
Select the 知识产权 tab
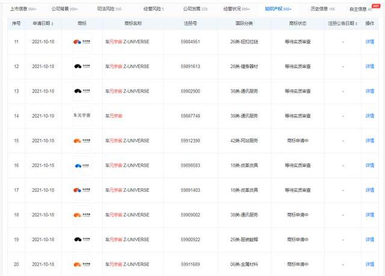[278, 9]
